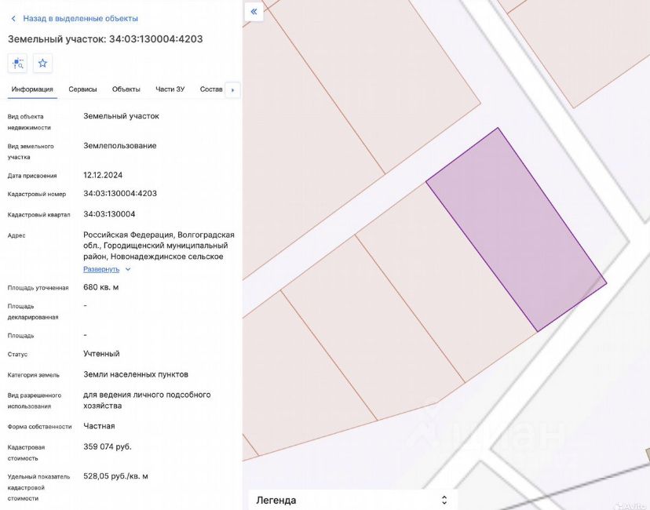The height and width of the screenshot is (510, 650).
Task: Click the cadastral quarter value 34:03:130004
Action: (x=109, y=214)
